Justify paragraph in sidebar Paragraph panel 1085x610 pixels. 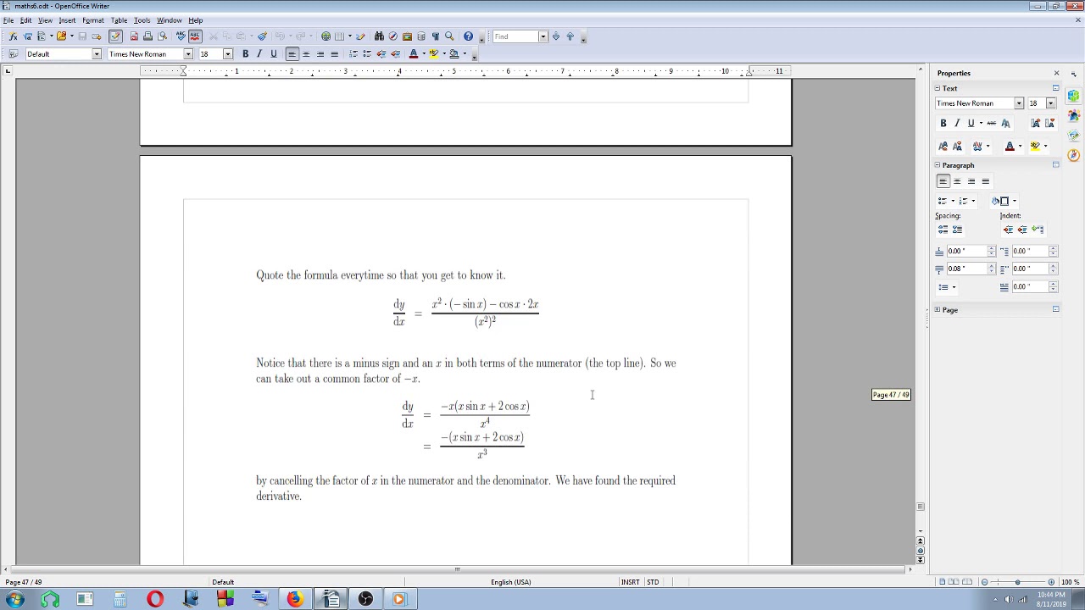coord(986,181)
